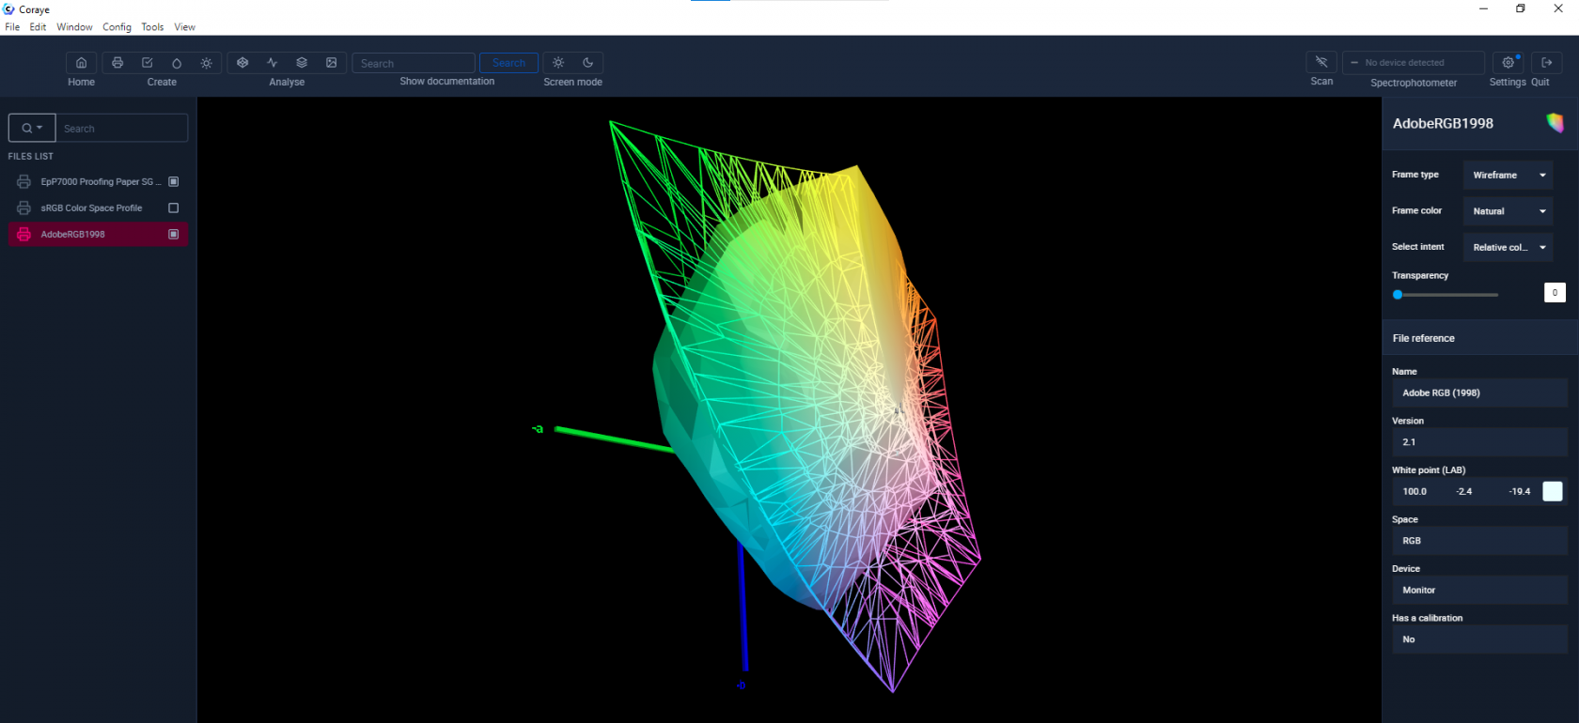The height and width of the screenshot is (723, 1579).
Task: Click pink printer icon of AdobeRGB1998 file
Action: coord(24,234)
